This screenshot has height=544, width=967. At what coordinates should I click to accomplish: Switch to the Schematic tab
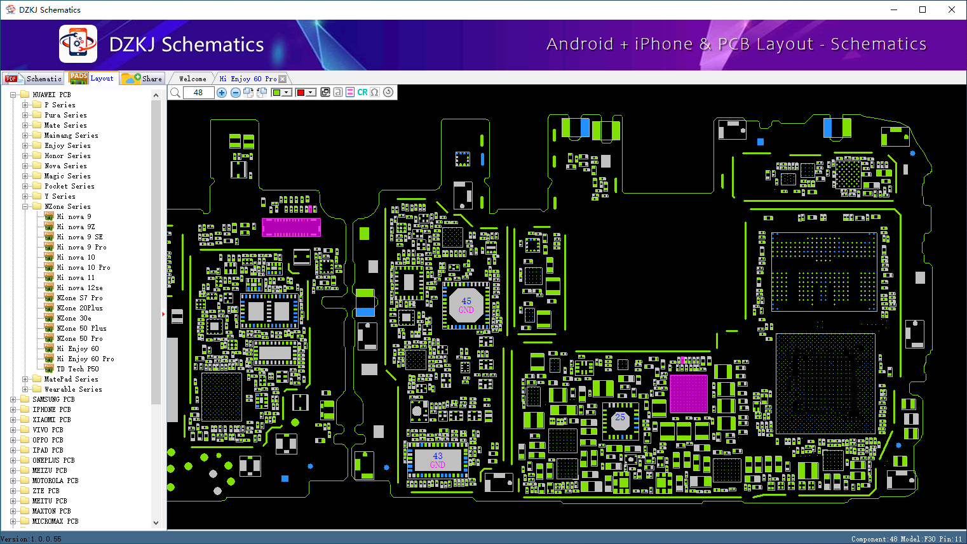pyautogui.click(x=34, y=79)
